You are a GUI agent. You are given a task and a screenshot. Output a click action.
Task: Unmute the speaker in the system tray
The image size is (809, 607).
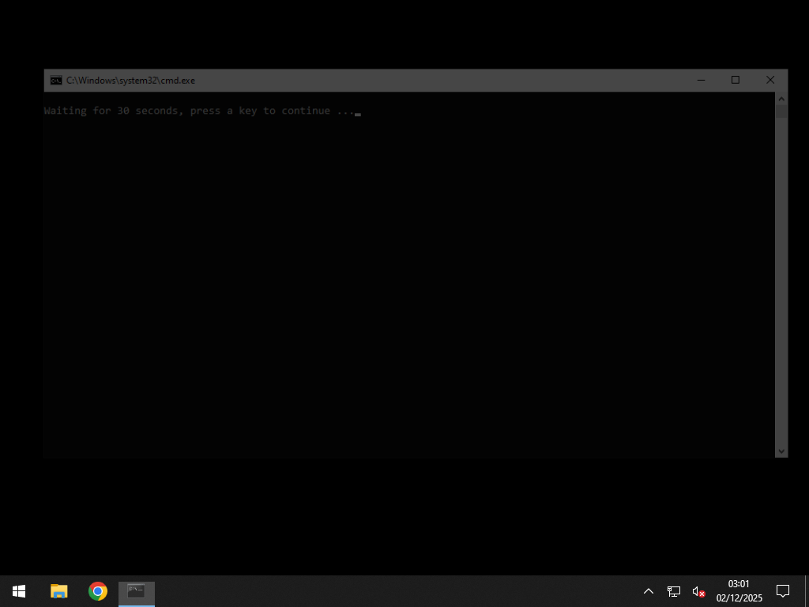[698, 590]
